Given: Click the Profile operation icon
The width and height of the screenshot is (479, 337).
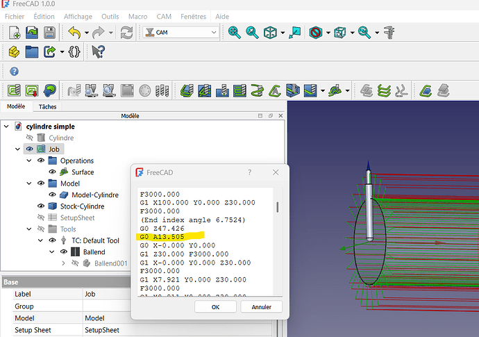Looking at the screenshot, I should [x=187, y=91].
